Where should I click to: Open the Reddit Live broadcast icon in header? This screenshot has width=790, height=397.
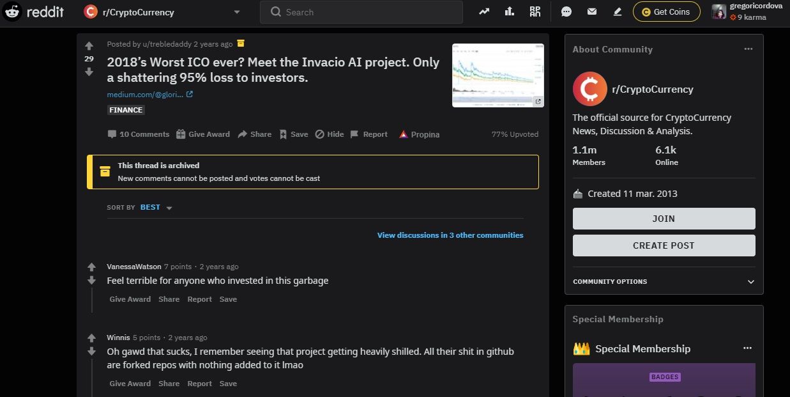pos(535,12)
